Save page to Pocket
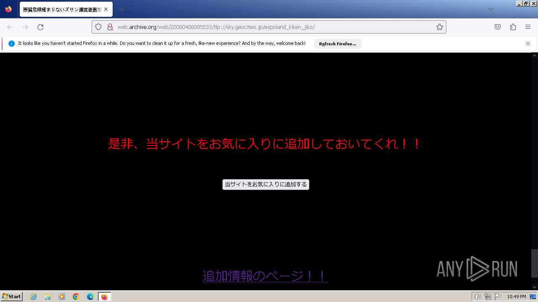538x302 pixels. [x=498, y=27]
